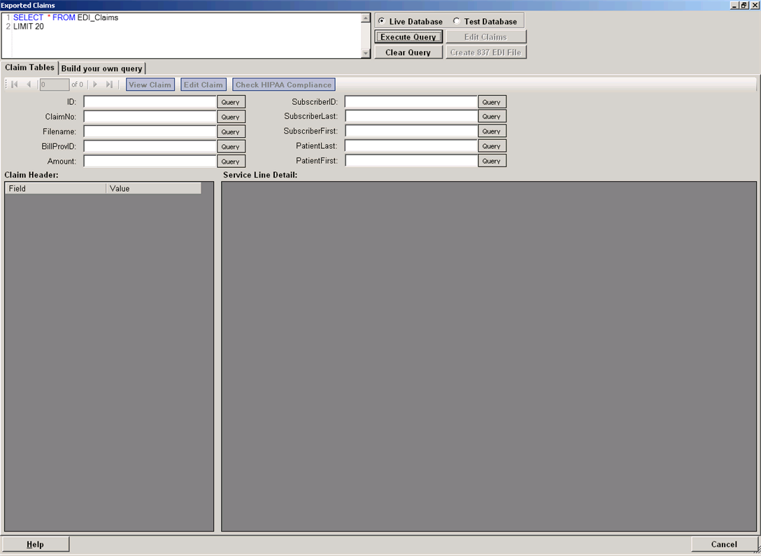The image size is (761, 556).
Task: Execute the current SQL query
Action: (408, 36)
